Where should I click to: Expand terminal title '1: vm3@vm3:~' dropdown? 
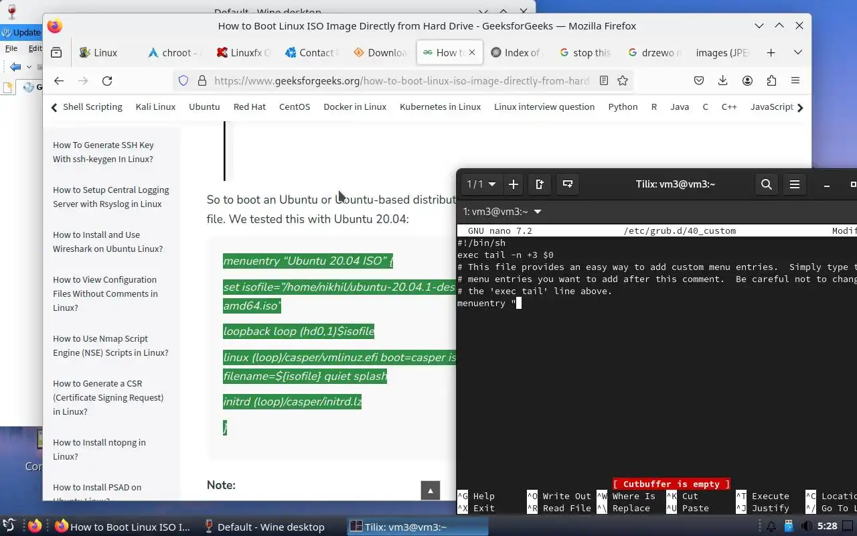[x=502, y=212]
